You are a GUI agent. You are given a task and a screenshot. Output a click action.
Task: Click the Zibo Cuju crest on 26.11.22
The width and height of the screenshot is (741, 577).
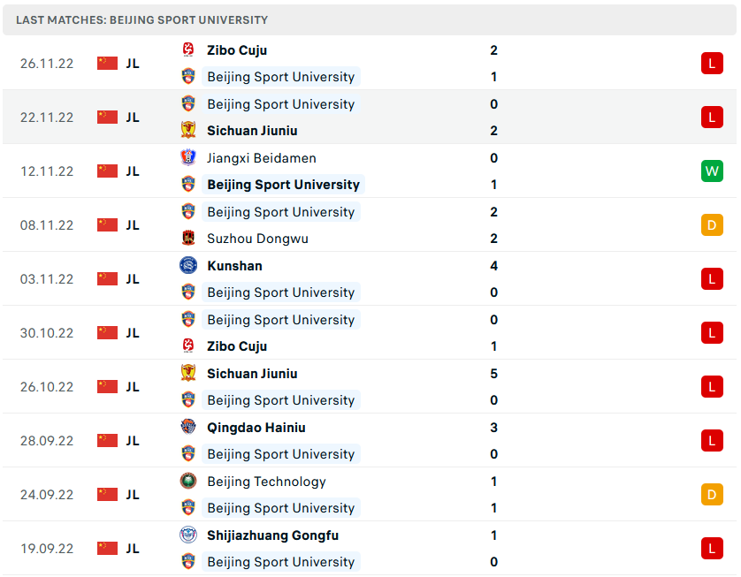pyautogui.click(x=187, y=50)
